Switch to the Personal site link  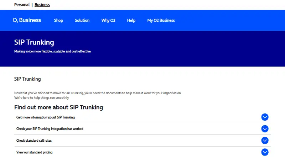(x=22, y=5)
